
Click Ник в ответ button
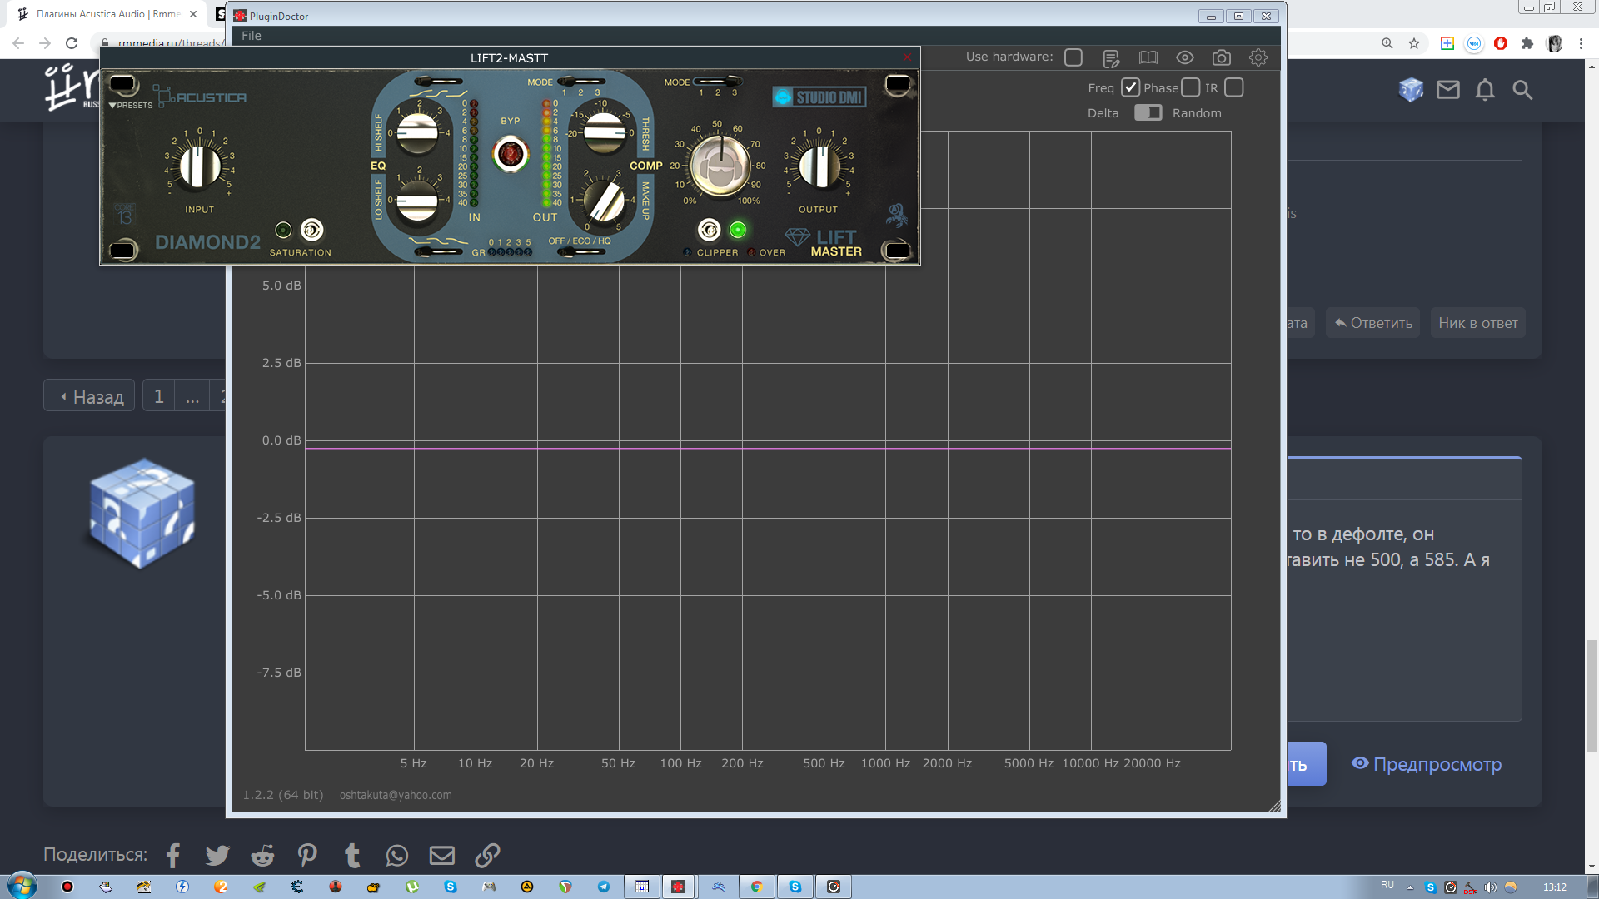tap(1478, 323)
